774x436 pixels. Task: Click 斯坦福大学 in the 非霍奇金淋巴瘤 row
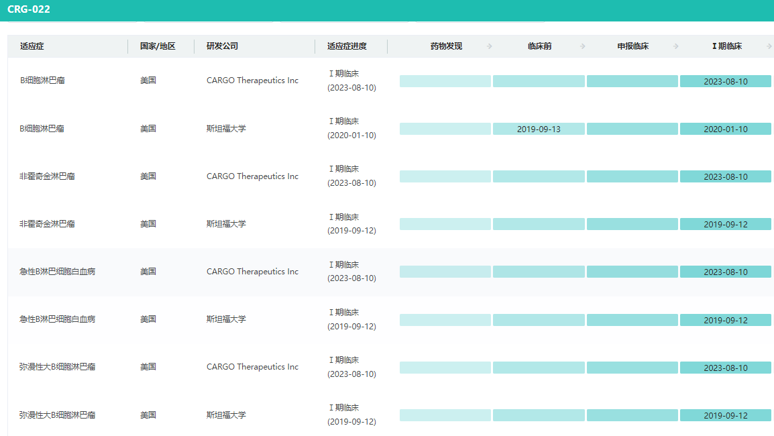pos(226,223)
